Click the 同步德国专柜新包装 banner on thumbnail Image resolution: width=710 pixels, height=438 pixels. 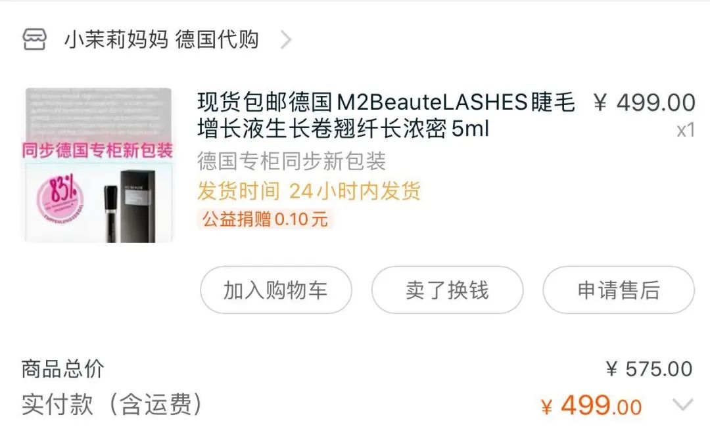97,150
